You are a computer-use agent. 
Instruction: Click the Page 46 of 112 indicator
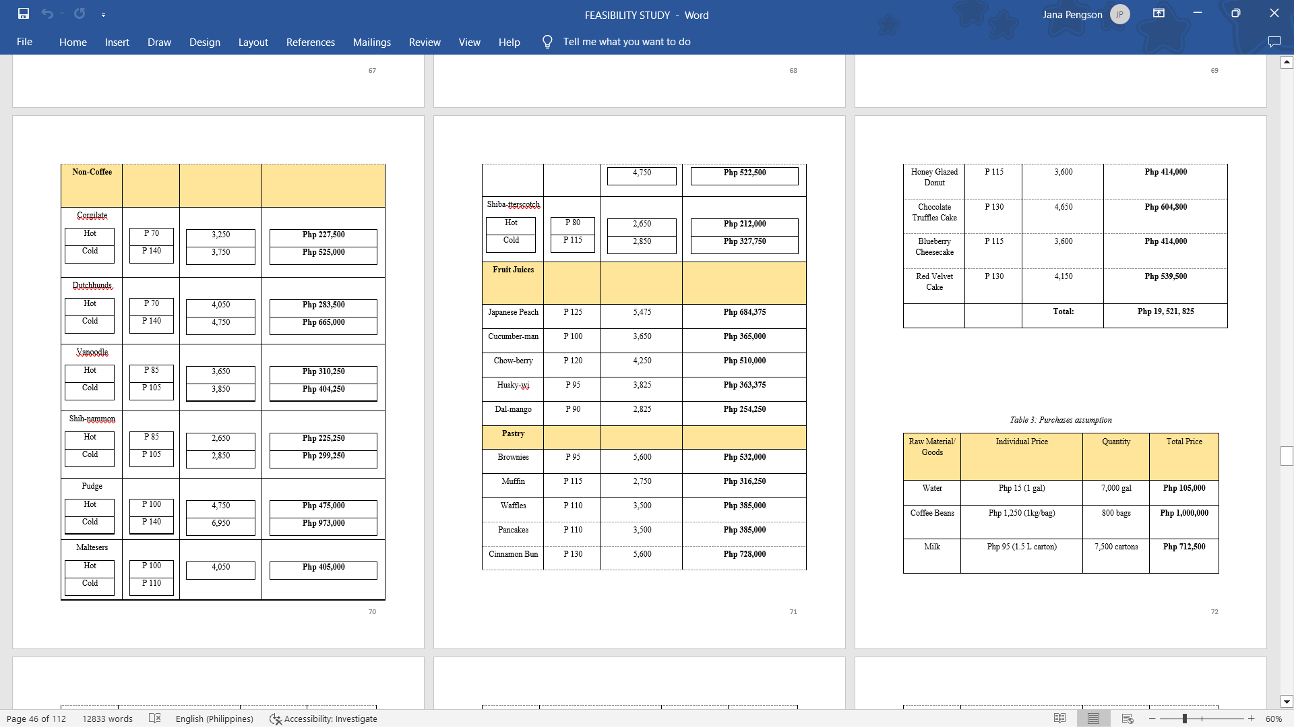pos(36,719)
